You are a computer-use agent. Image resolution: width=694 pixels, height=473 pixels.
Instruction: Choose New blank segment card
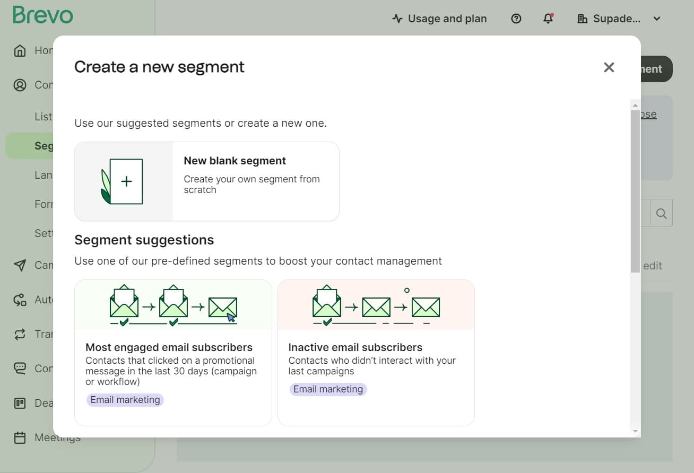pyautogui.click(x=207, y=181)
